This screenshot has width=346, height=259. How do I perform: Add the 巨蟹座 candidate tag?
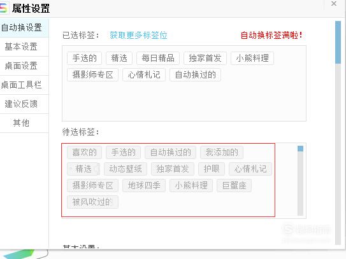click(x=234, y=186)
